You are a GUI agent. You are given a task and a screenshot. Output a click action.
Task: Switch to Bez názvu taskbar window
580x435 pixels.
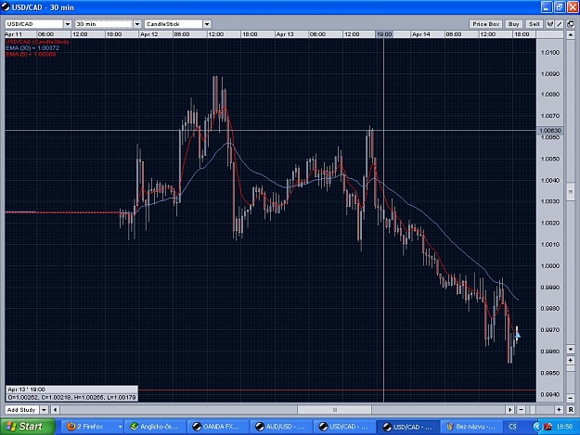click(471, 427)
